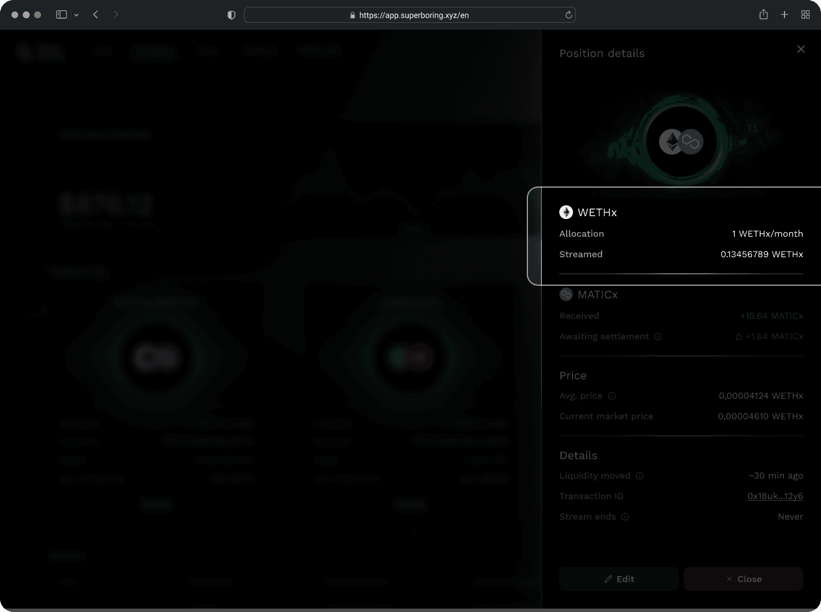Click the 'Price' section heading
The image size is (821, 612).
point(573,375)
